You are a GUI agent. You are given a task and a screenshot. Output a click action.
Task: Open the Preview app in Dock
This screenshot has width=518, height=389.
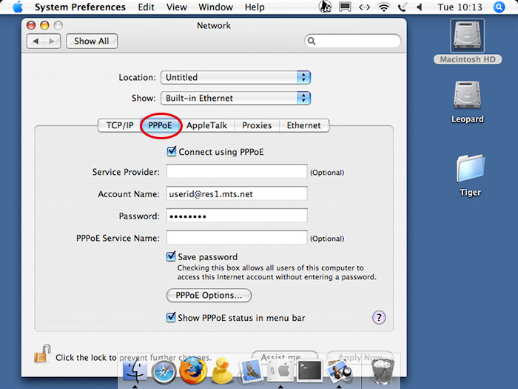click(339, 371)
